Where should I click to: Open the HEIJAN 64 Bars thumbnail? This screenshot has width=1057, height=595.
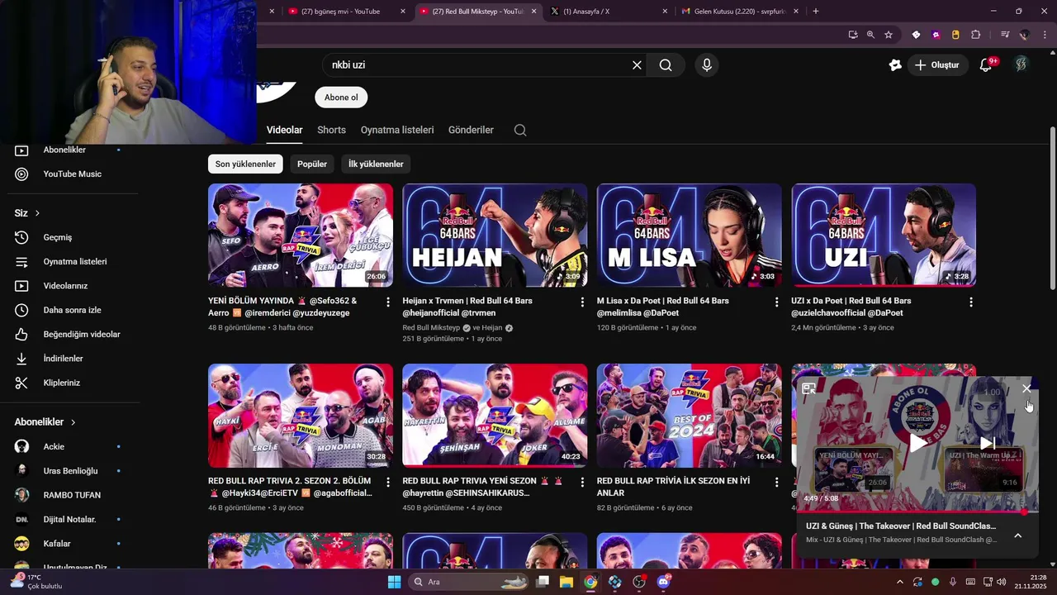[x=495, y=236]
